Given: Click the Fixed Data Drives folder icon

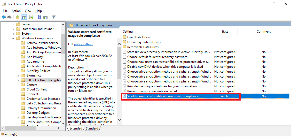Looking at the screenshot, I should 124,37.
